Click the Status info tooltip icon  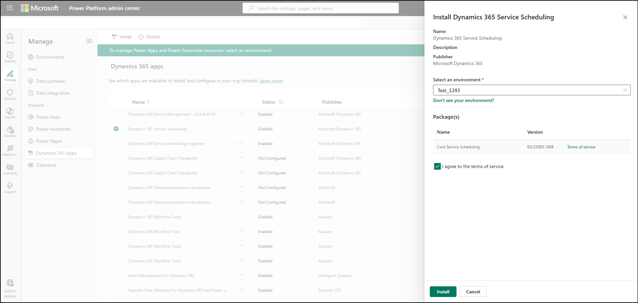click(x=281, y=102)
